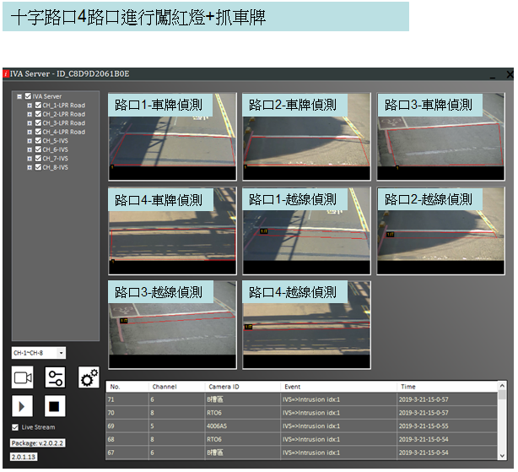Image resolution: width=518 pixels, height=472 pixels.
Task: Uncheck the CH_5-IVS checkbox
Action: (37, 141)
